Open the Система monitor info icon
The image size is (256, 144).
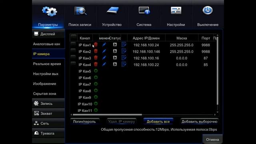tap(144, 11)
